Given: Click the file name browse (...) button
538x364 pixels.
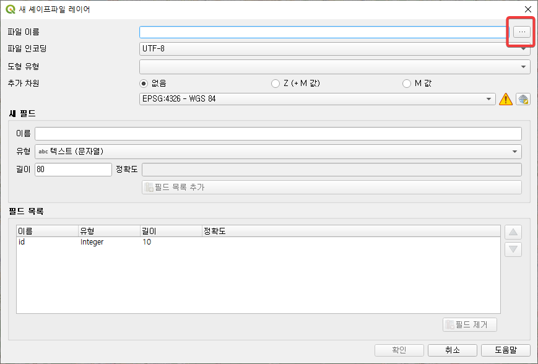Looking at the screenshot, I should coord(522,32).
